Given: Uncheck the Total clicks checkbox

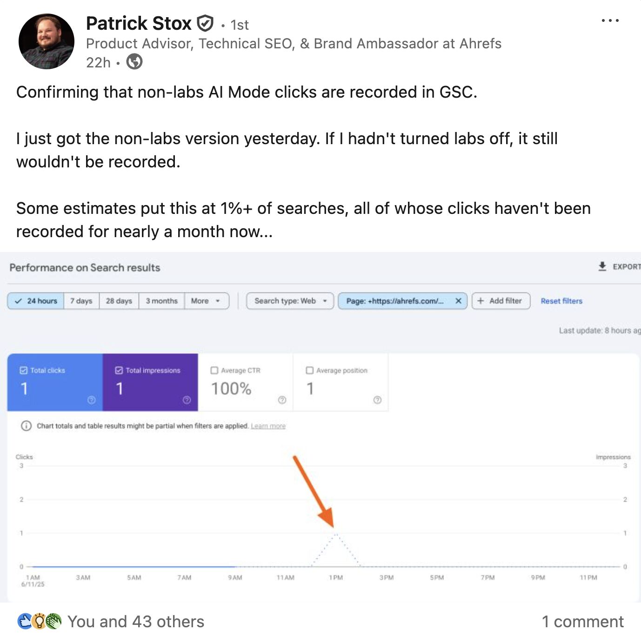Looking at the screenshot, I should point(23,370).
